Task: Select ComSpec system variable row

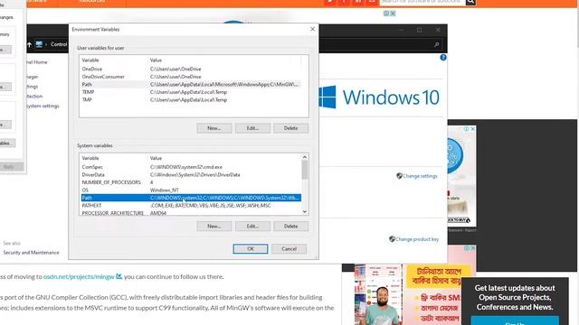Action: point(191,167)
